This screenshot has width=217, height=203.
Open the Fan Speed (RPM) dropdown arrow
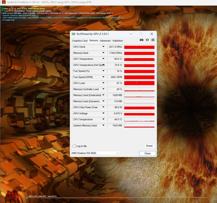click(103, 77)
